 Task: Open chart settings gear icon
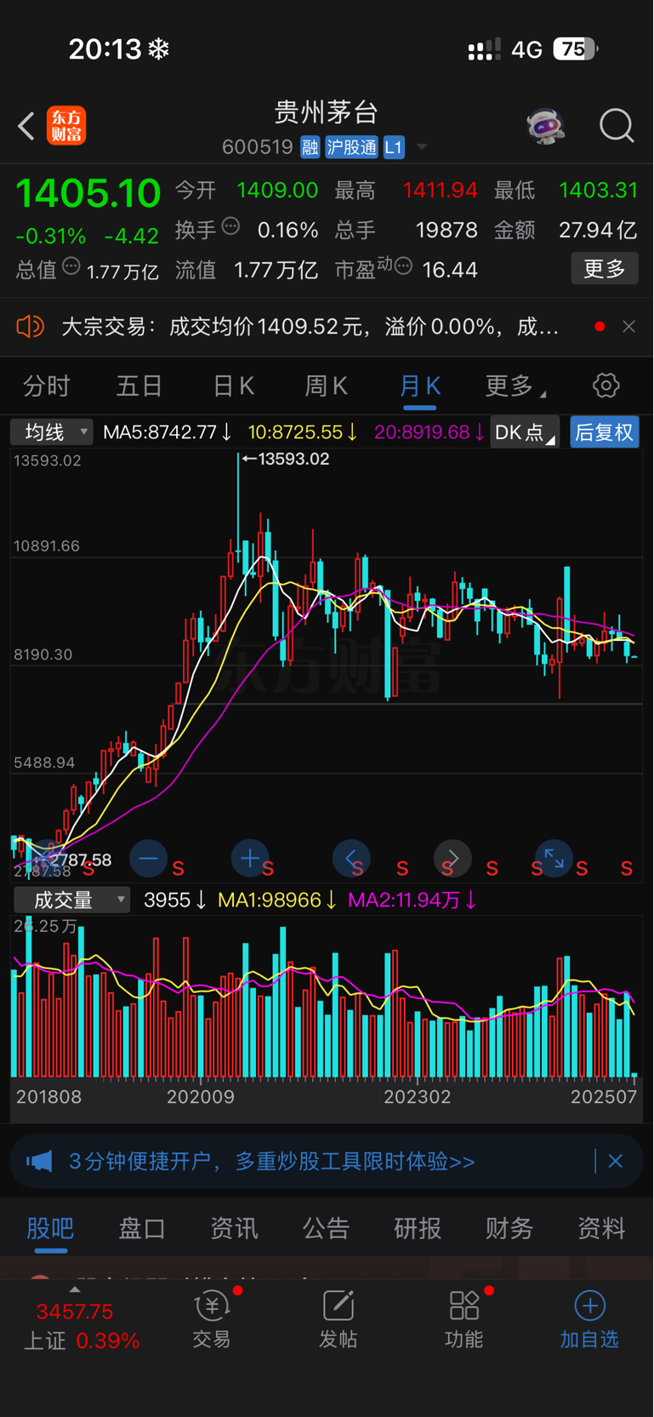[606, 386]
